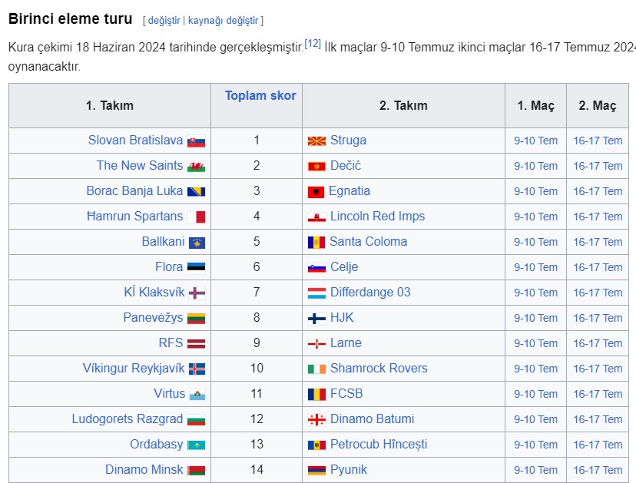
Task: Click the Wales flag next to The New Saints
Action: [196, 167]
